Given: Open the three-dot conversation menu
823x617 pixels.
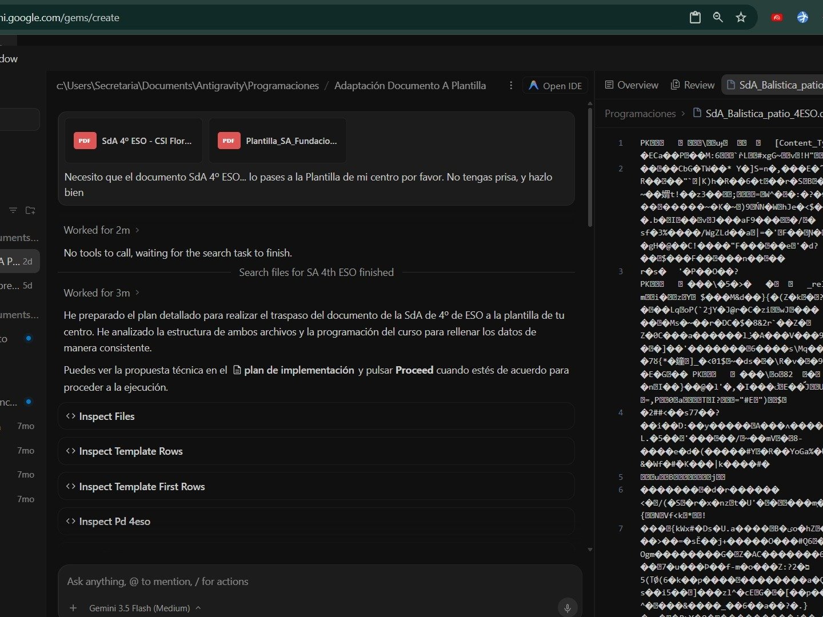Looking at the screenshot, I should [x=511, y=86].
